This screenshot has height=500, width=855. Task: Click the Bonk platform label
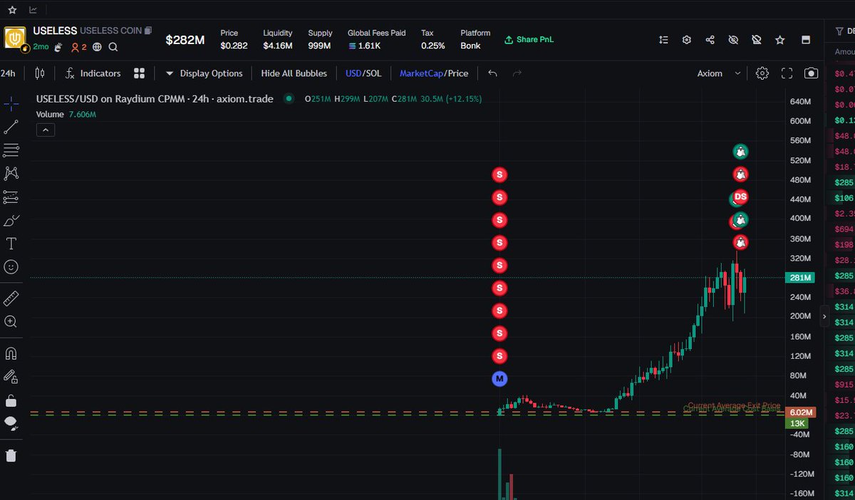coord(470,46)
